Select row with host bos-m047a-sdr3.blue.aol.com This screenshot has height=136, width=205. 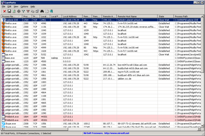click(101, 65)
